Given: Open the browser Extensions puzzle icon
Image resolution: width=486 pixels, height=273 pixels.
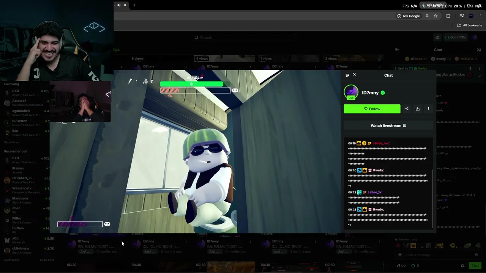Looking at the screenshot, I should click(448, 16).
